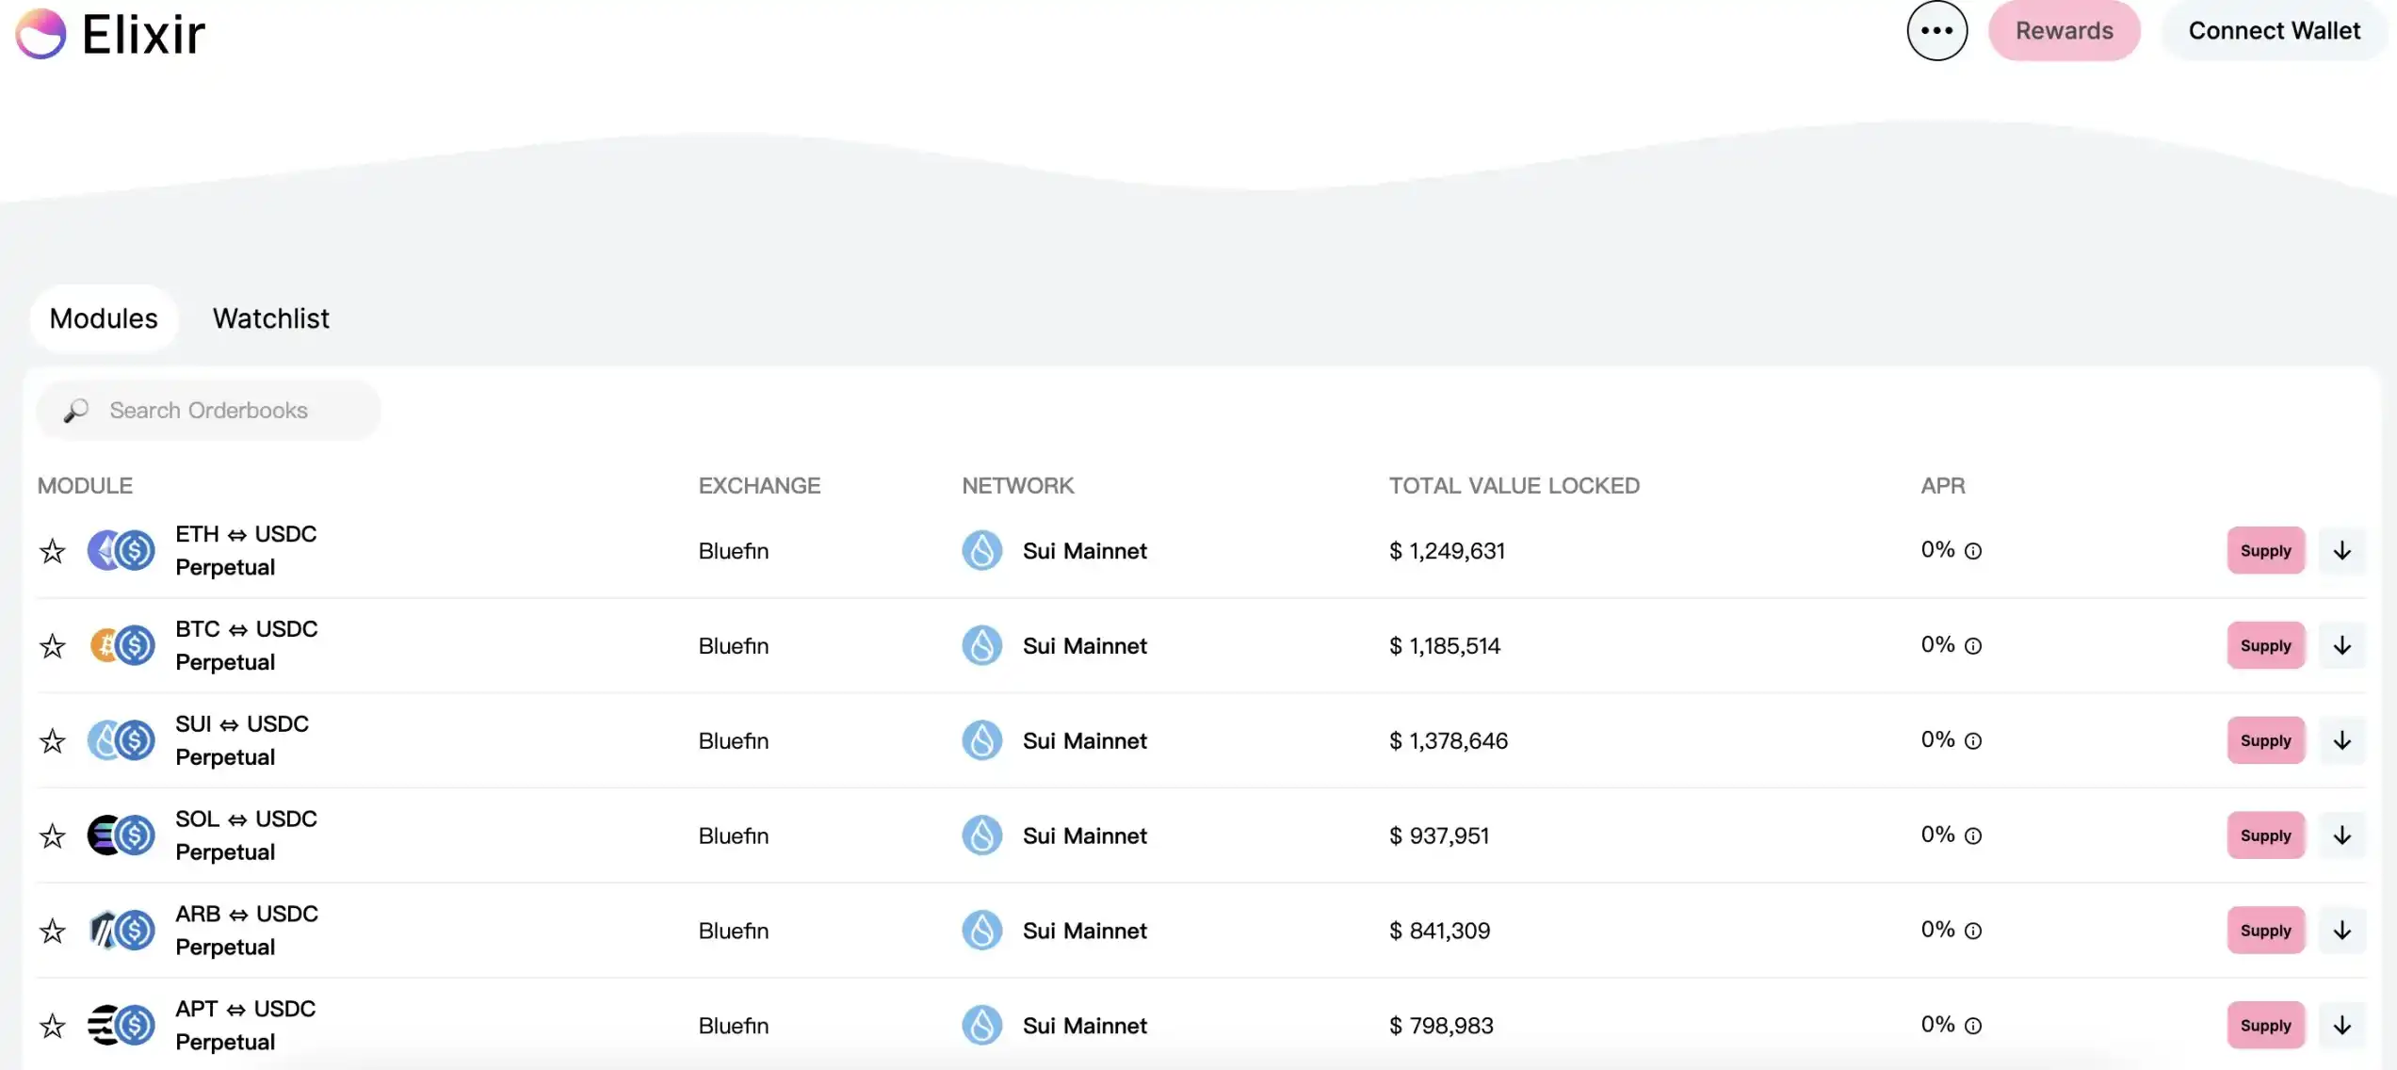
Task: Click the SUI-USDC token pair icon
Action: pos(121,740)
